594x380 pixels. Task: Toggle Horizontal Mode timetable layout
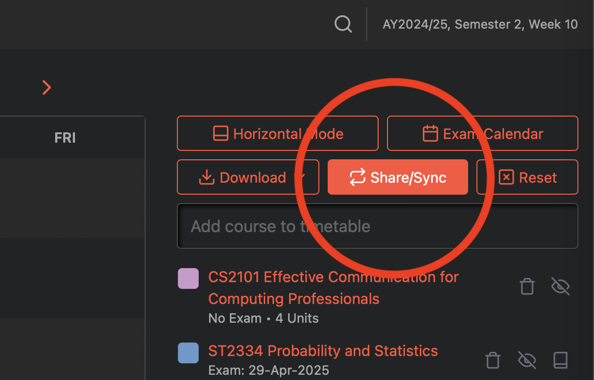click(x=277, y=133)
